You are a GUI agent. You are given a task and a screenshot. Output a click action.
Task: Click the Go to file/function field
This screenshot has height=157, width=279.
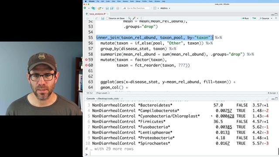click(x=136, y=8)
